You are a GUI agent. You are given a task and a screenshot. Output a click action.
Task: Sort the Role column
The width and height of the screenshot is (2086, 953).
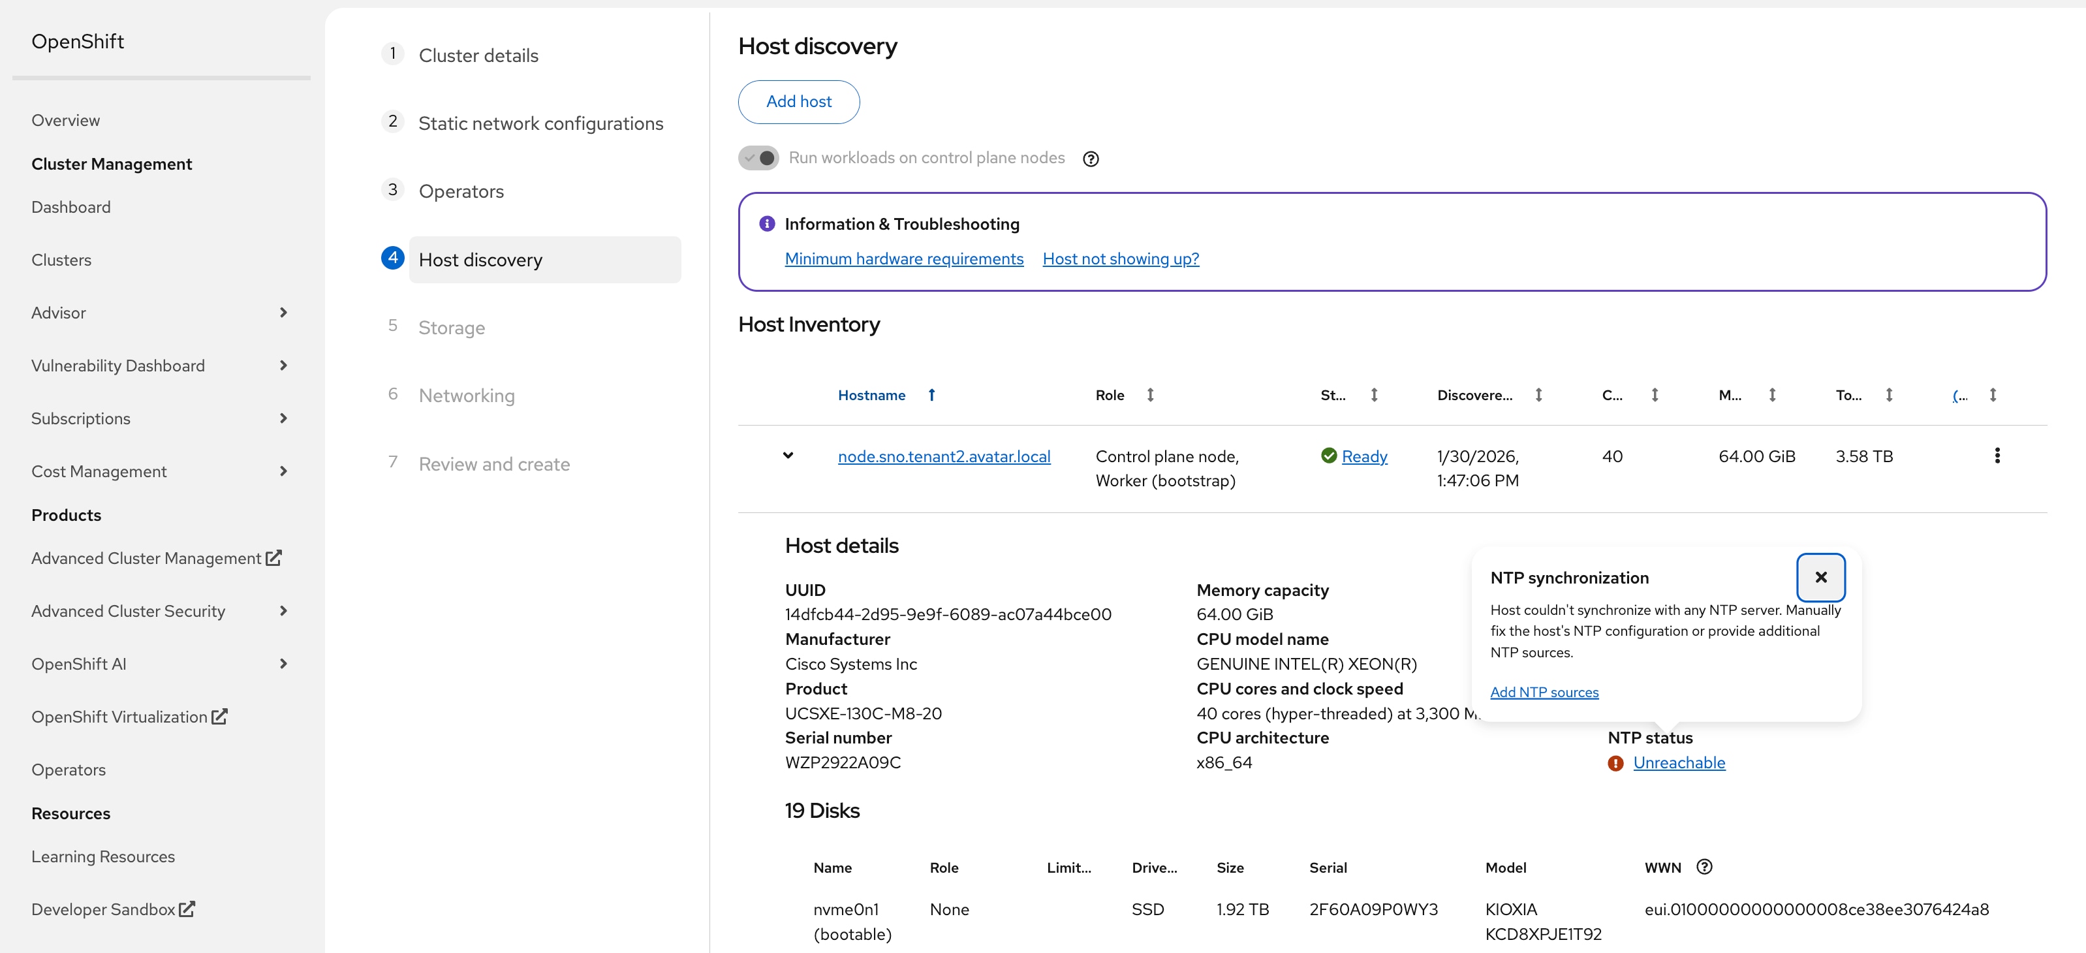[1150, 395]
